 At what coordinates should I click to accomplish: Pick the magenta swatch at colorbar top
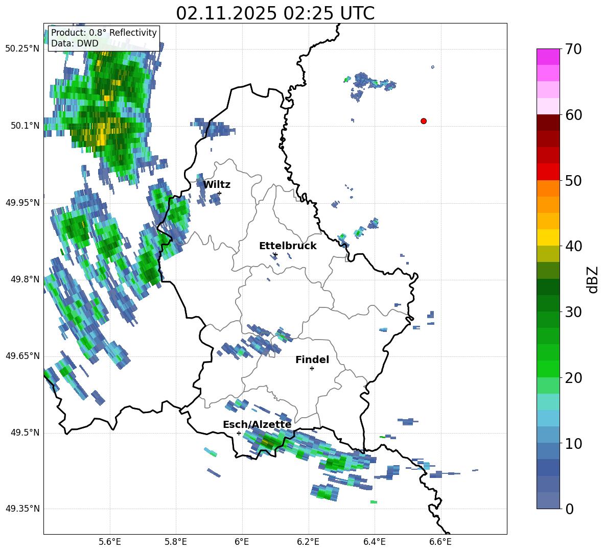tap(548, 57)
